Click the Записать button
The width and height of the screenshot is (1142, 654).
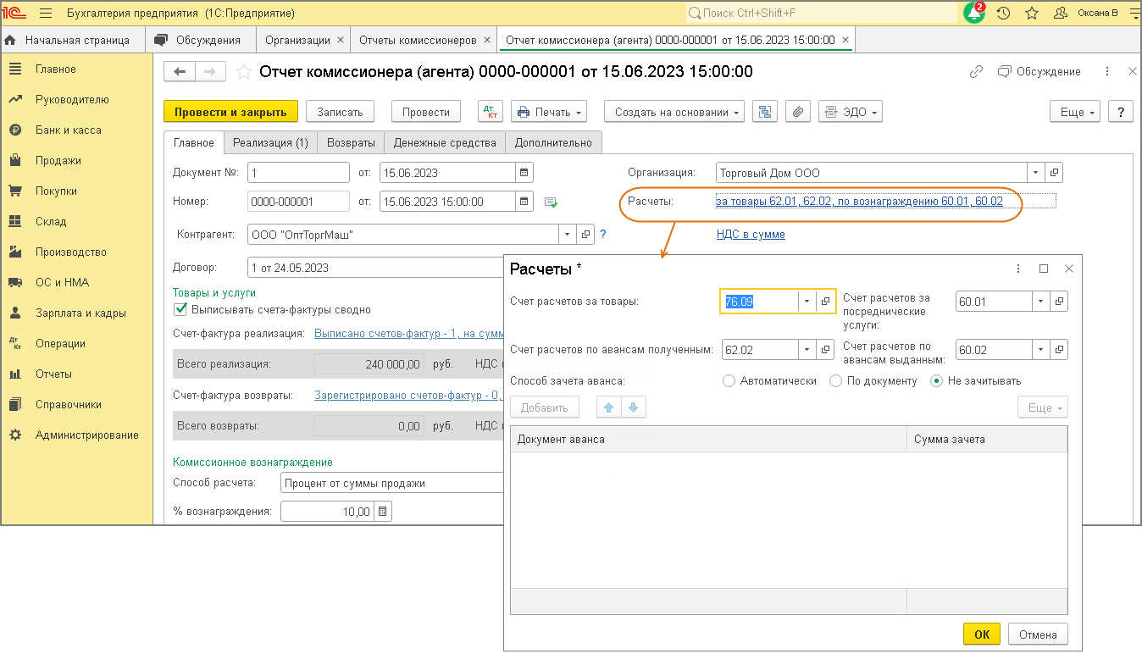click(x=340, y=112)
